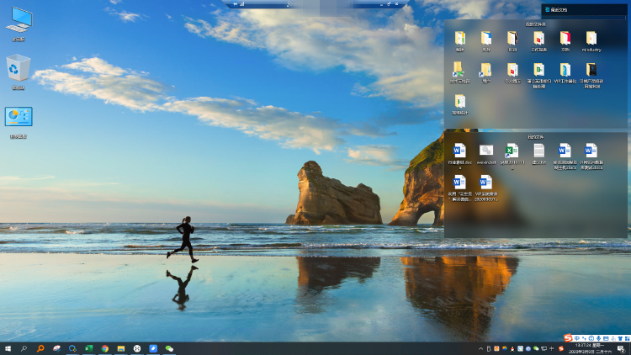
Task: Open the Excel shortcut file in the fence
Action: (x=512, y=156)
